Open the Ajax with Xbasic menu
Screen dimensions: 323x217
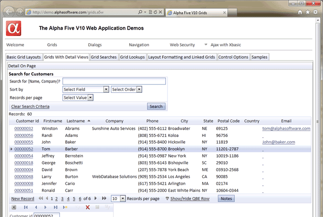click(x=226, y=45)
